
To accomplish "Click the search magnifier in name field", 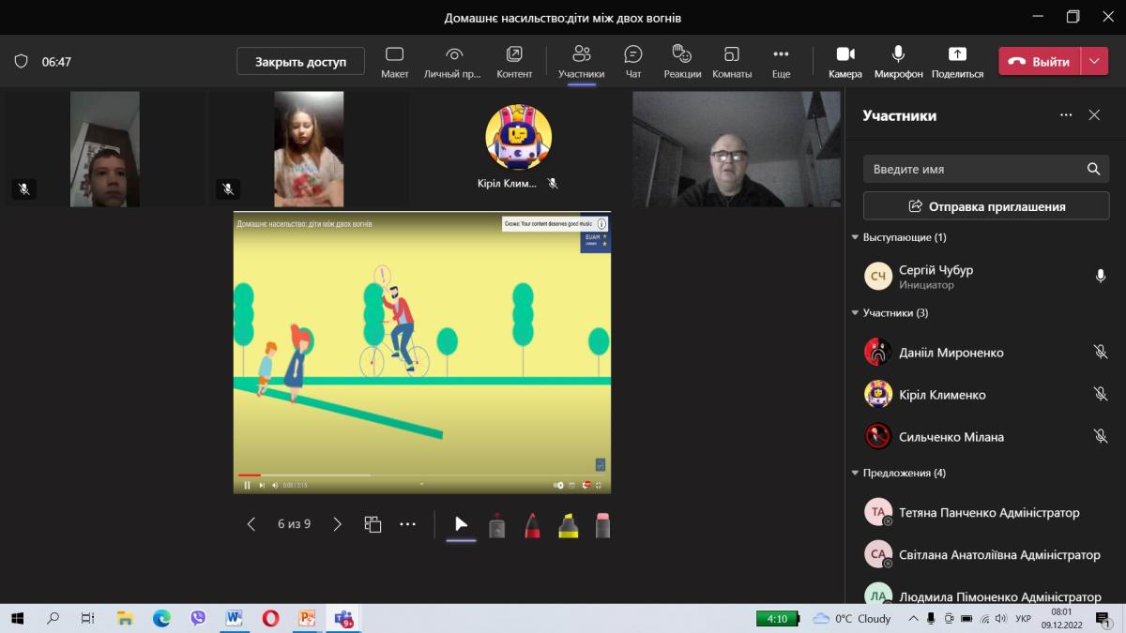I will [1093, 169].
